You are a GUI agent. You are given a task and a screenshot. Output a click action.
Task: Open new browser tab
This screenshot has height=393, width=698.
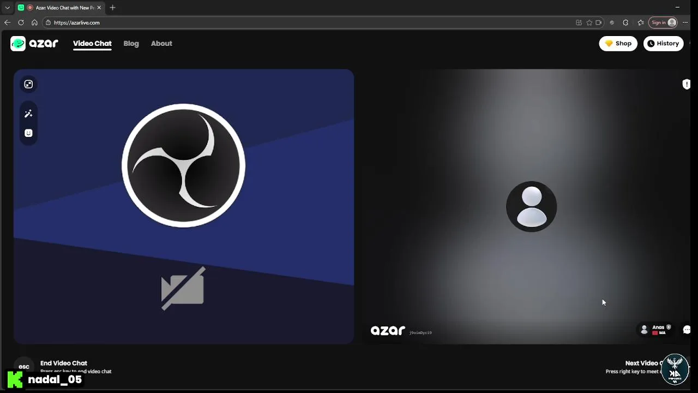tap(112, 8)
